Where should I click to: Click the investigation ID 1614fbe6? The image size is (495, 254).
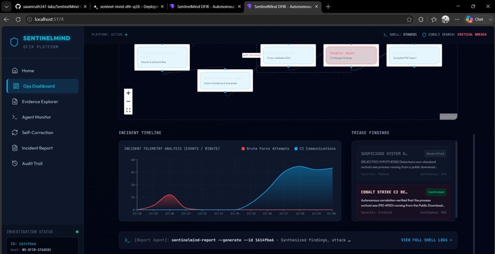(x=28, y=244)
